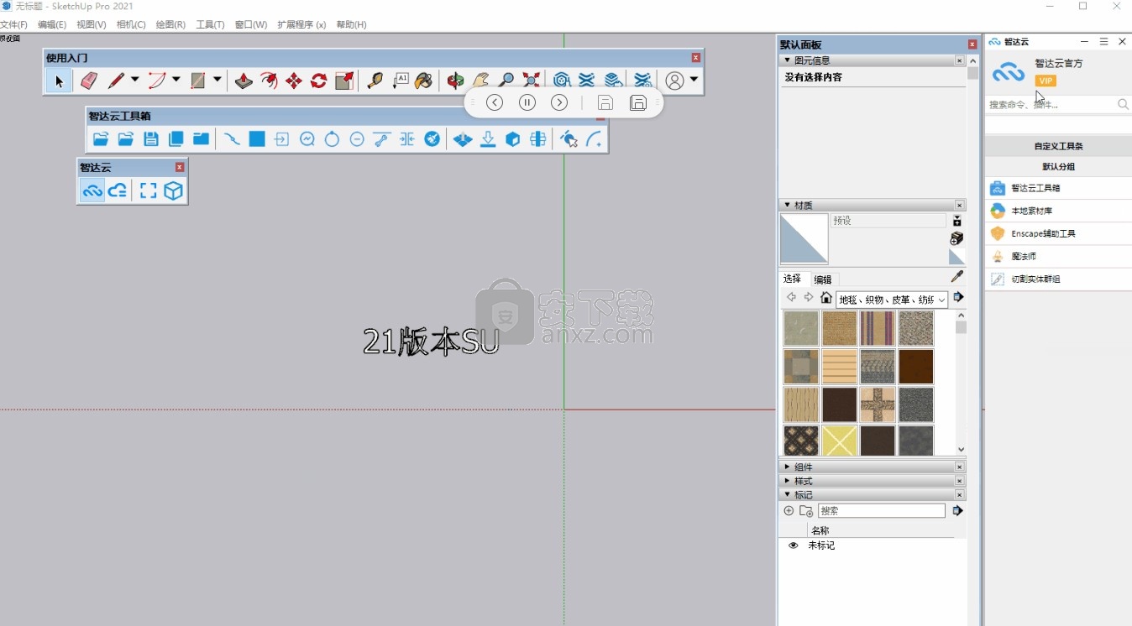Open Enscape辅助工具 entry

(1058, 233)
